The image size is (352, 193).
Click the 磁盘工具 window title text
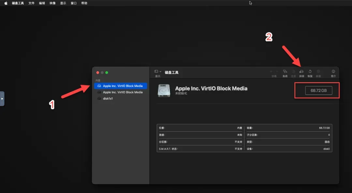pyautogui.click(x=171, y=72)
